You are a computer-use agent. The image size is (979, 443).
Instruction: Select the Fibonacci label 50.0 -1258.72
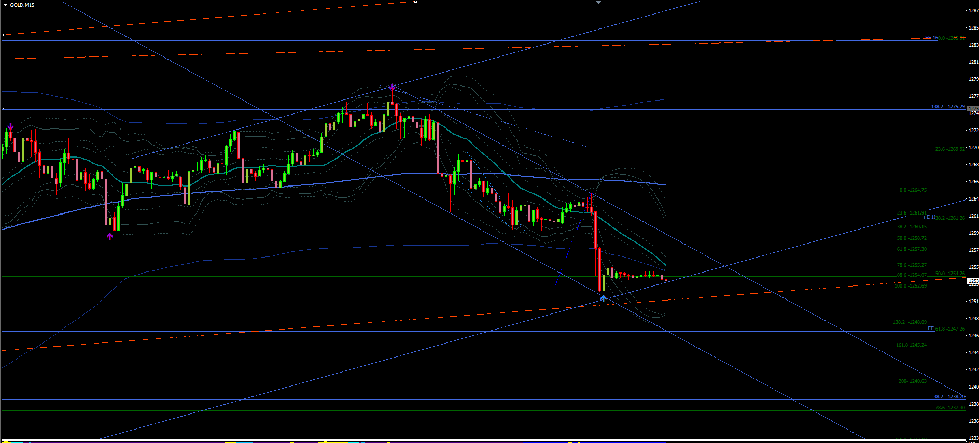coord(912,238)
